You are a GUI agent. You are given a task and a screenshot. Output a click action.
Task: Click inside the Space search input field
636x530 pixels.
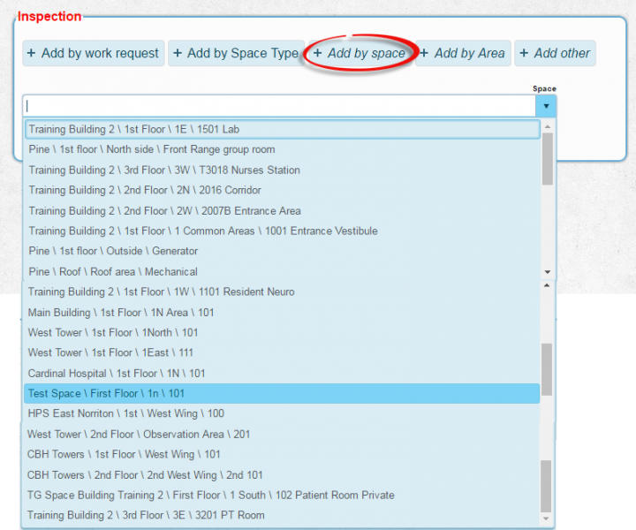pos(278,106)
